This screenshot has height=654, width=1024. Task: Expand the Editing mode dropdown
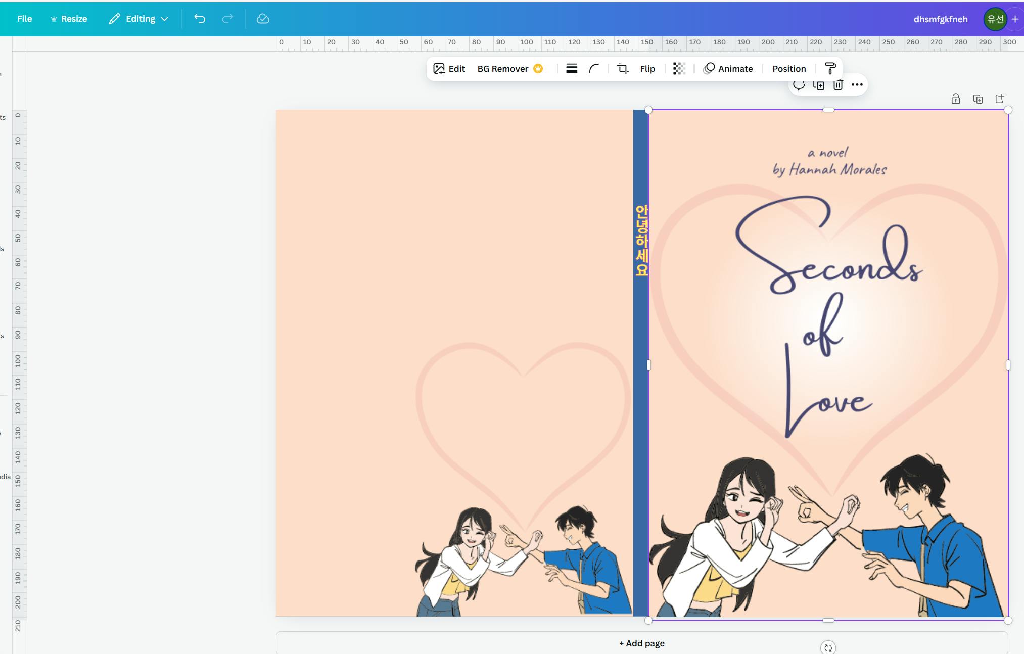pyautogui.click(x=138, y=19)
